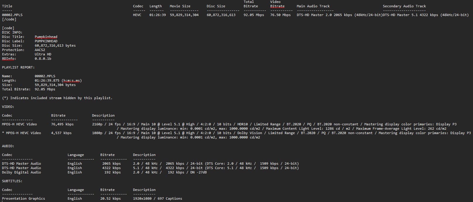Viewport: 473px width, 202px height.
Task: Select the HEVC codec value in summary row
Action: click(x=137, y=15)
